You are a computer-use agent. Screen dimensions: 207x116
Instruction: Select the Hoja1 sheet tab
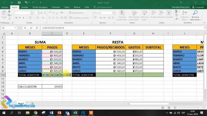pos(21,103)
